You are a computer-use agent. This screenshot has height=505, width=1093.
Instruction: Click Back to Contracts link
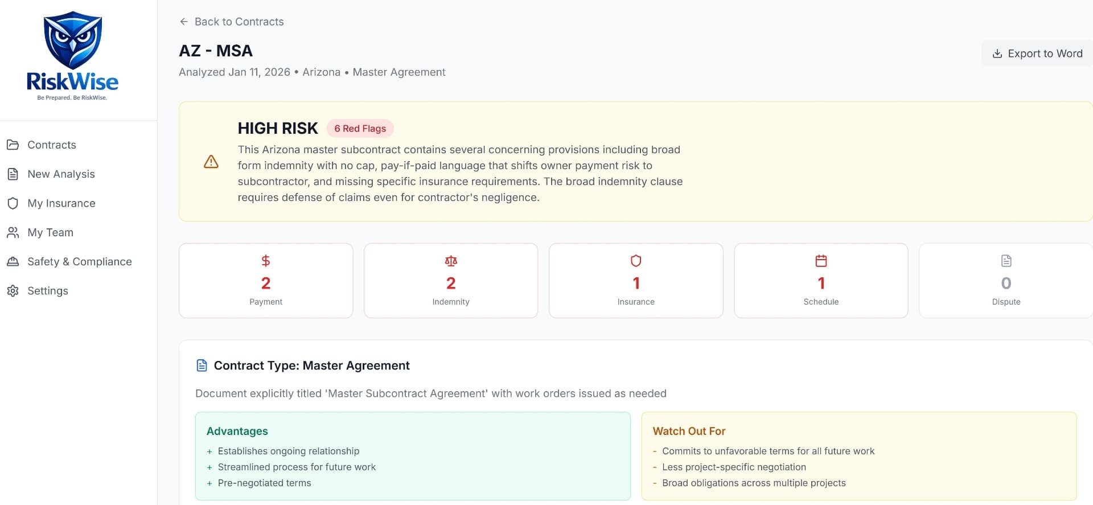click(232, 22)
